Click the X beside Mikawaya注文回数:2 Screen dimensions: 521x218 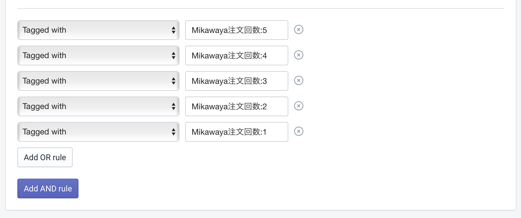[298, 106]
